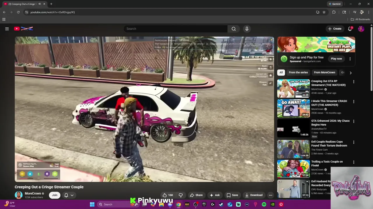Go back in browser history
373x209 pixels.
(x=4, y=12)
